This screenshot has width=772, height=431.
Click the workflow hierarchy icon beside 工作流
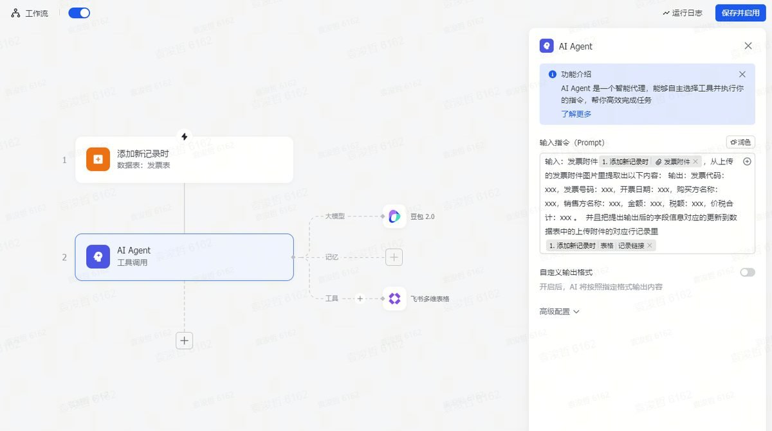pos(15,13)
